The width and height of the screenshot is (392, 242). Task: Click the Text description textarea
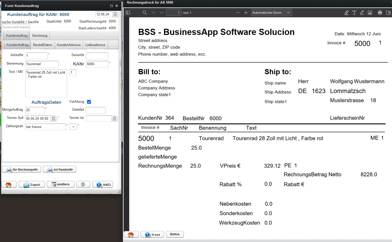click(46, 83)
